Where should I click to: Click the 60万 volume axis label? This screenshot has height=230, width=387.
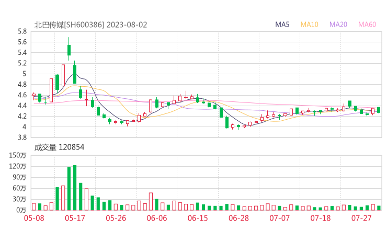pyautogui.click(x=19, y=188)
